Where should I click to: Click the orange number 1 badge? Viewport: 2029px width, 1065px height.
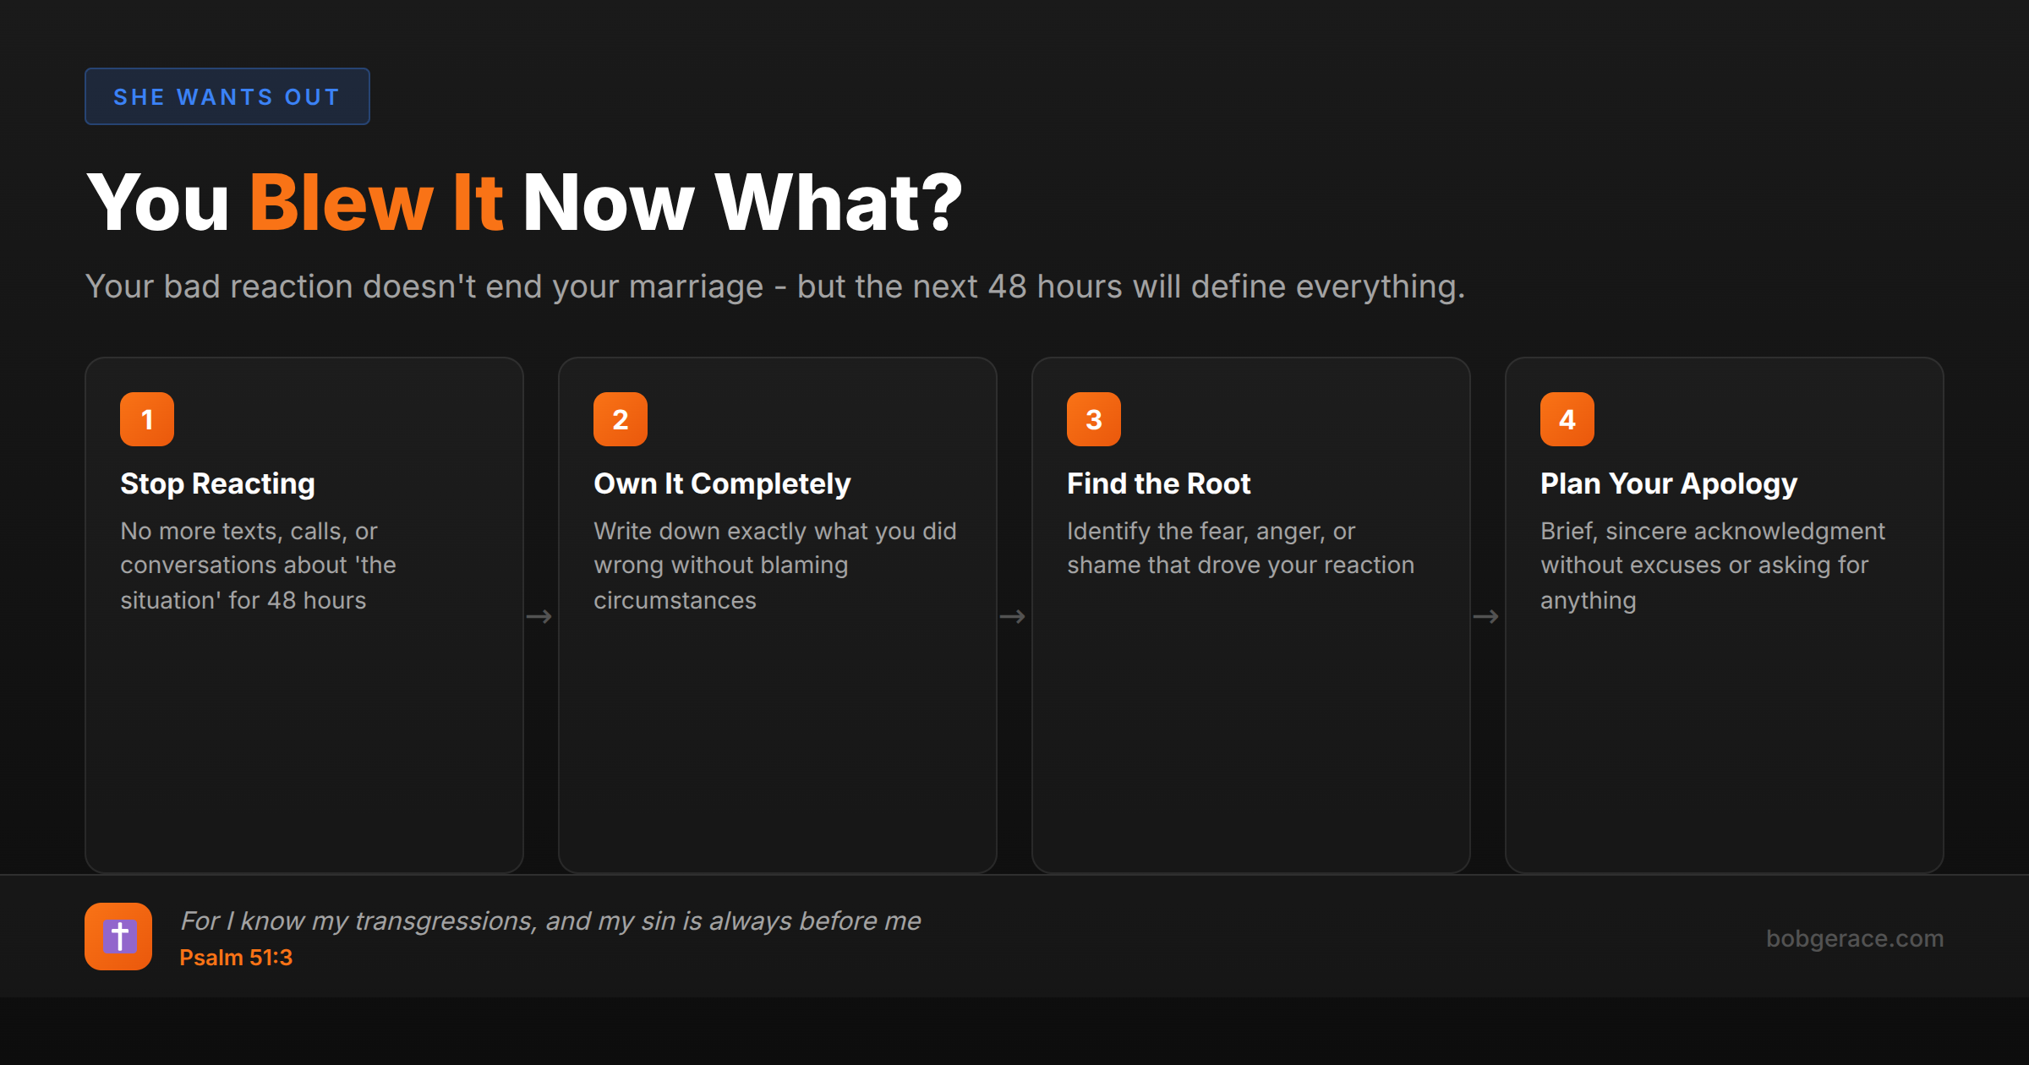[147, 419]
